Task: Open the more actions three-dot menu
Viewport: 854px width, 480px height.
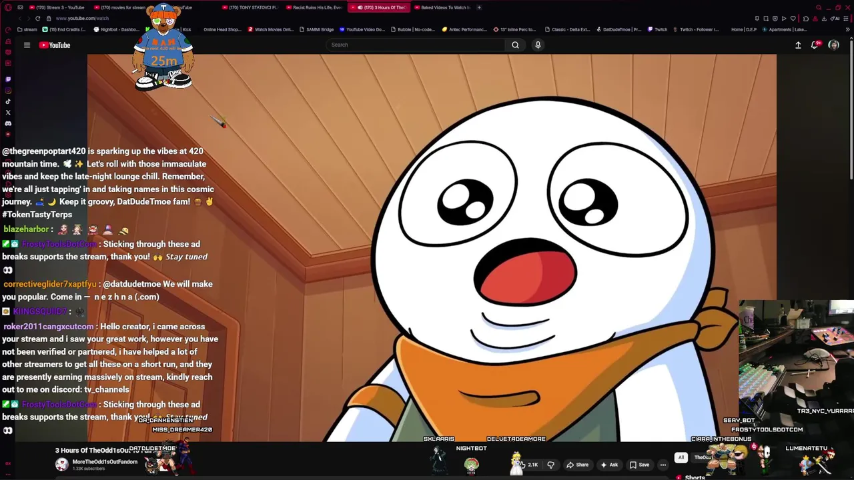Action: click(x=663, y=465)
